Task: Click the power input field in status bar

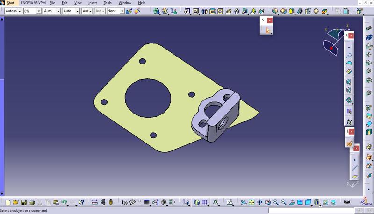Action: pyautogui.click(x=311, y=210)
